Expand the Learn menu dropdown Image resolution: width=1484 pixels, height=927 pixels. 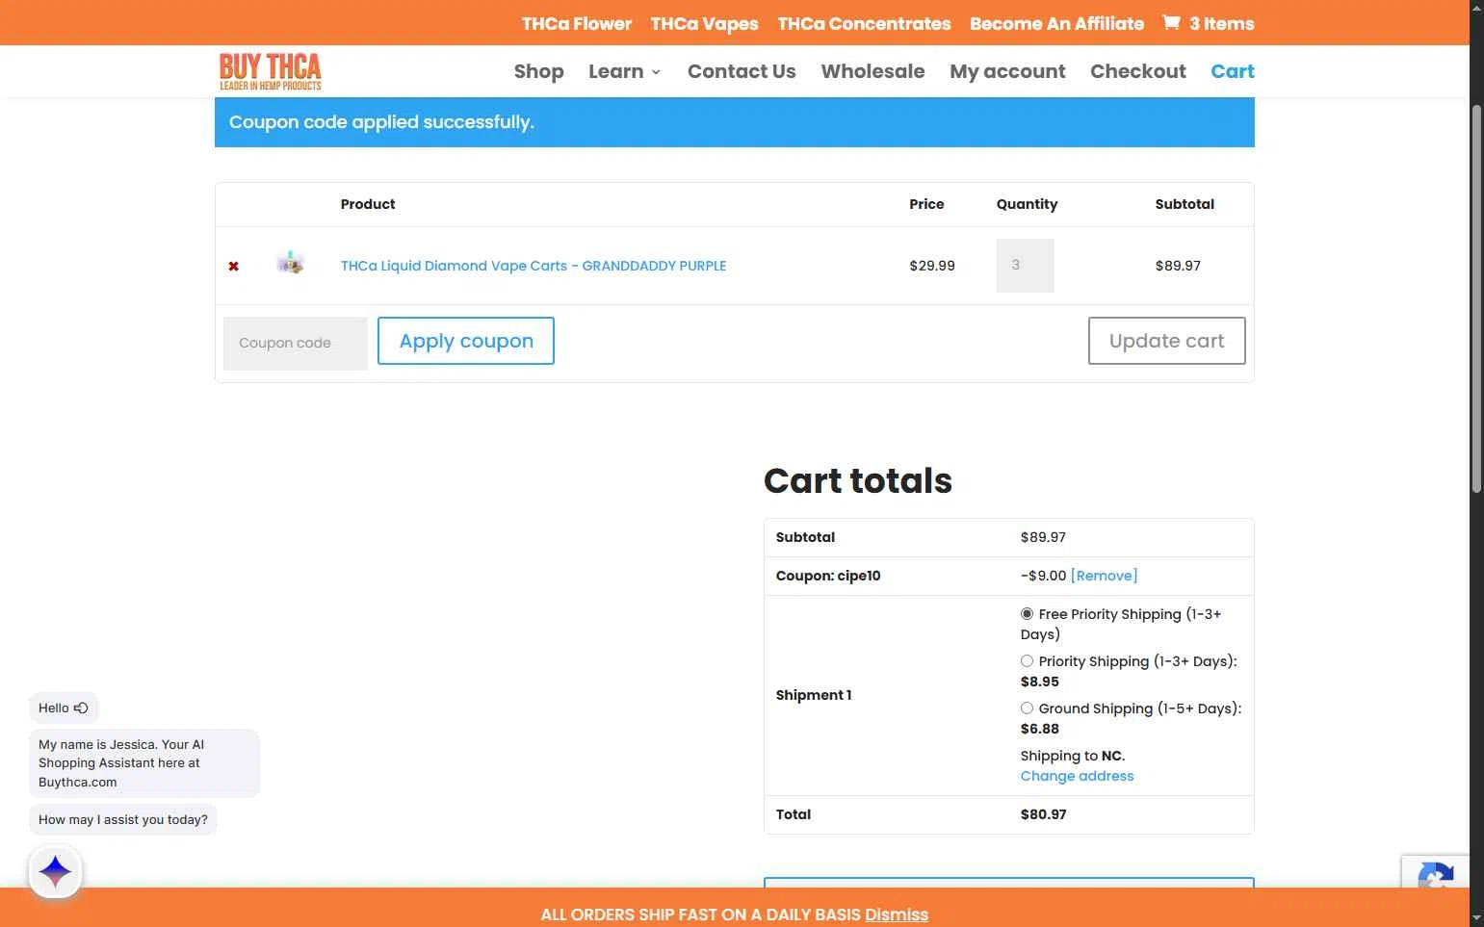(x=624, y=71)
